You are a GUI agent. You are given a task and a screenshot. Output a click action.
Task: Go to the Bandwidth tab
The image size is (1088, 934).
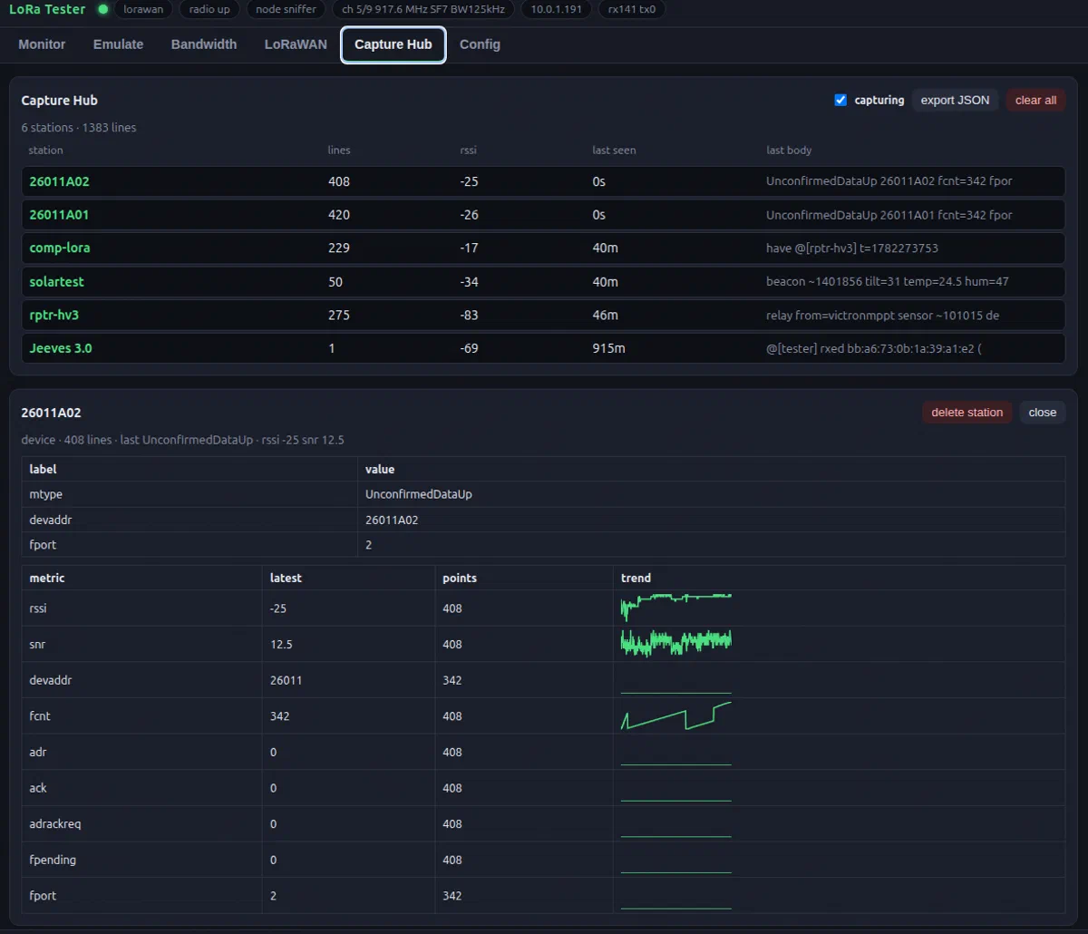204,44
